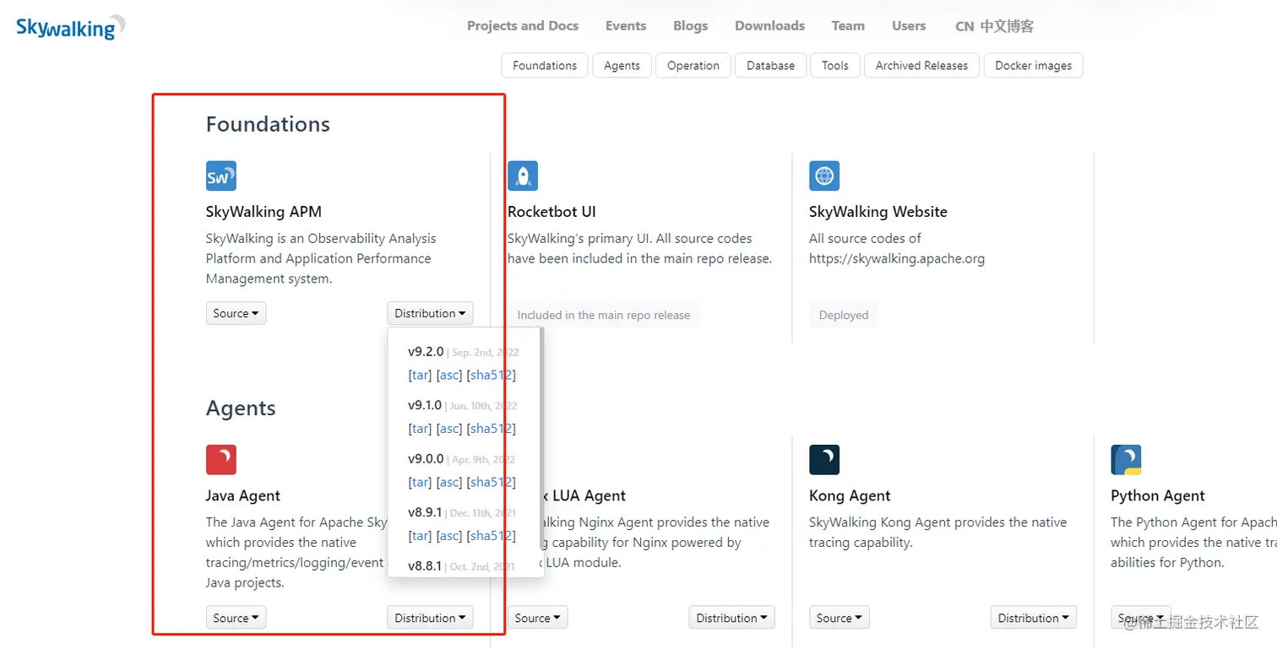Click the Java Agent title
Image resolution: width=1277 pixels, height=649 pixels.
[243, 496]
